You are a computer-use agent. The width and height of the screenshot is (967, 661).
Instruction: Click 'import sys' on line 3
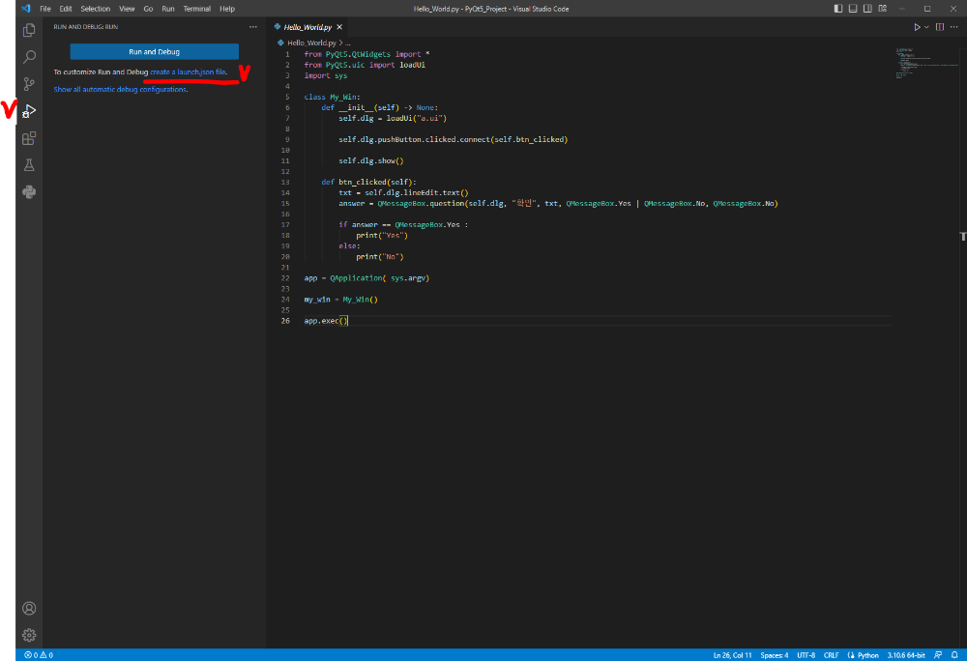click(x=326, y=75)
